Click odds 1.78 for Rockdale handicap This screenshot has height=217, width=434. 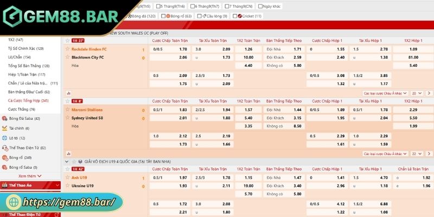[x=183, y=49]
